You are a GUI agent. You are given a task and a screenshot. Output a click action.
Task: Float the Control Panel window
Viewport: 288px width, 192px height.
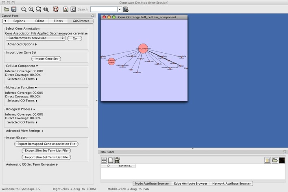tap(92, 15)
